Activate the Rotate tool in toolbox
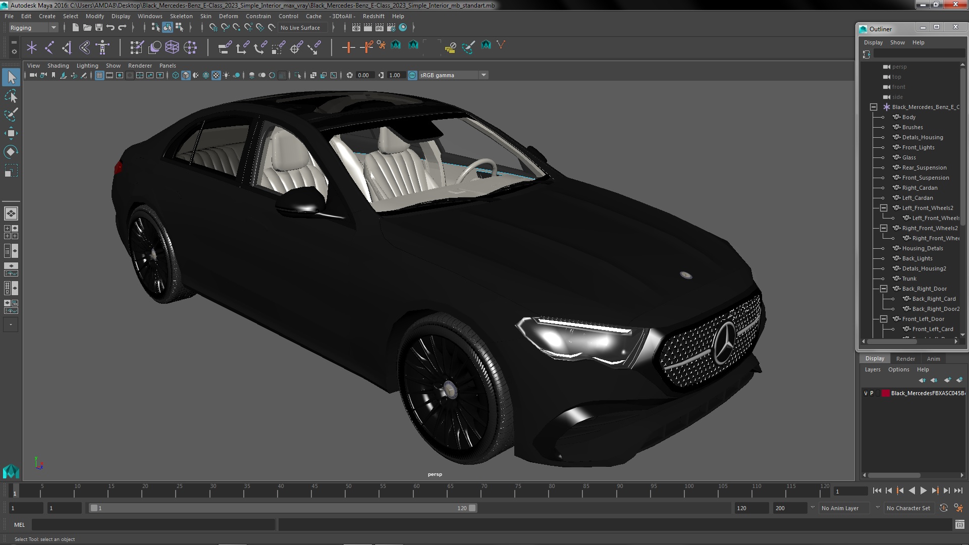 point(11,152)
